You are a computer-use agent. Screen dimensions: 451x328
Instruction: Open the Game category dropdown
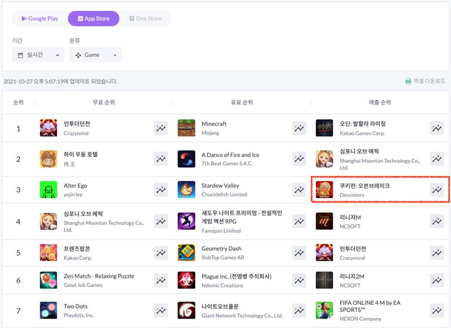tap(95, 55)
